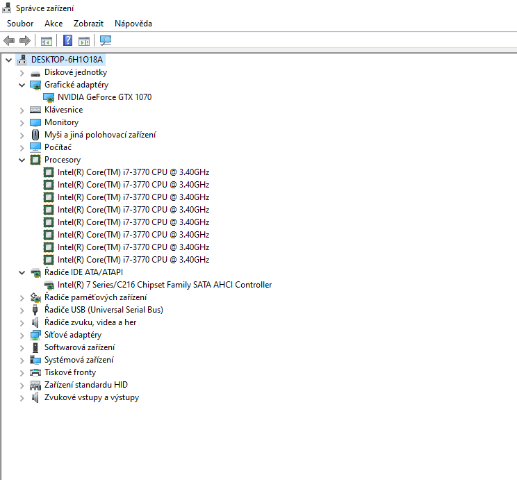Image resolution: width=517 pixels, height=480 pixels.
Task: Collapse the Řadiče IDE ATA/ATAPI category
Action: pyautogui.click(x=22, y=272)
